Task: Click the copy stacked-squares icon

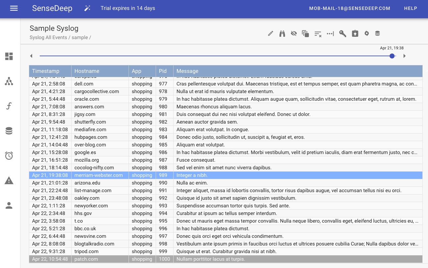Action: click(305, 33)
